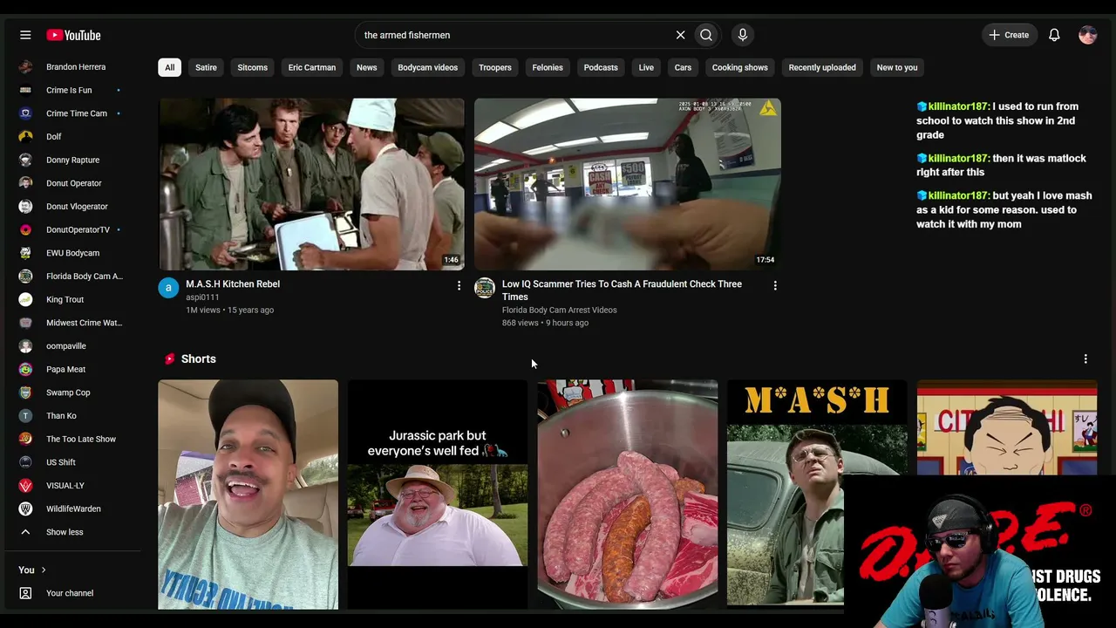Play the Jurassic park well fed Short
Image resolution: width=1116 pixels, height=628 pixels.
[438, 494]
